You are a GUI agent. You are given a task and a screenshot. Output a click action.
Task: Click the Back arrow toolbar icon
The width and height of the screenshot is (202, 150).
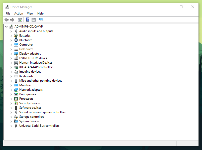7,20
